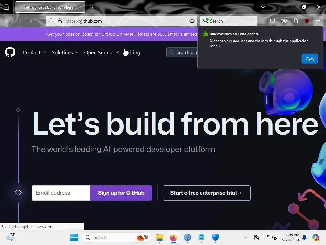The height and width of the screenshot is (245, 326).
Task: Enter the Email address field
Action: 61,193
